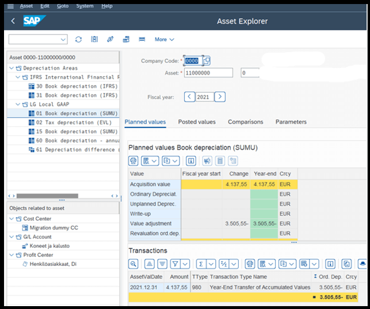Switch to the Comparisons tab
Viewport: 370px width, 309px height.
click(x=245, y=122)
